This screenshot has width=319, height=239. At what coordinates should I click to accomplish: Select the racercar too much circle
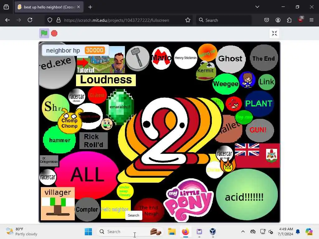point(224,154)
